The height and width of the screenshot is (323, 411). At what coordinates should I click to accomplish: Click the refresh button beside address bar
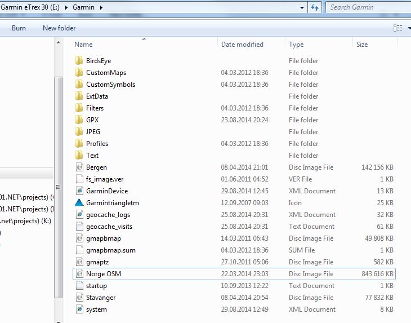point(315,7)
